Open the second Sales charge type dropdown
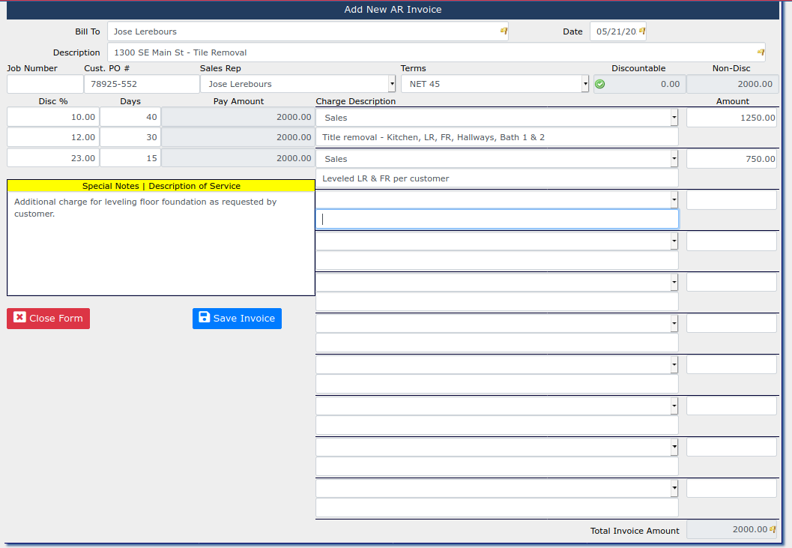 [674, 159]
